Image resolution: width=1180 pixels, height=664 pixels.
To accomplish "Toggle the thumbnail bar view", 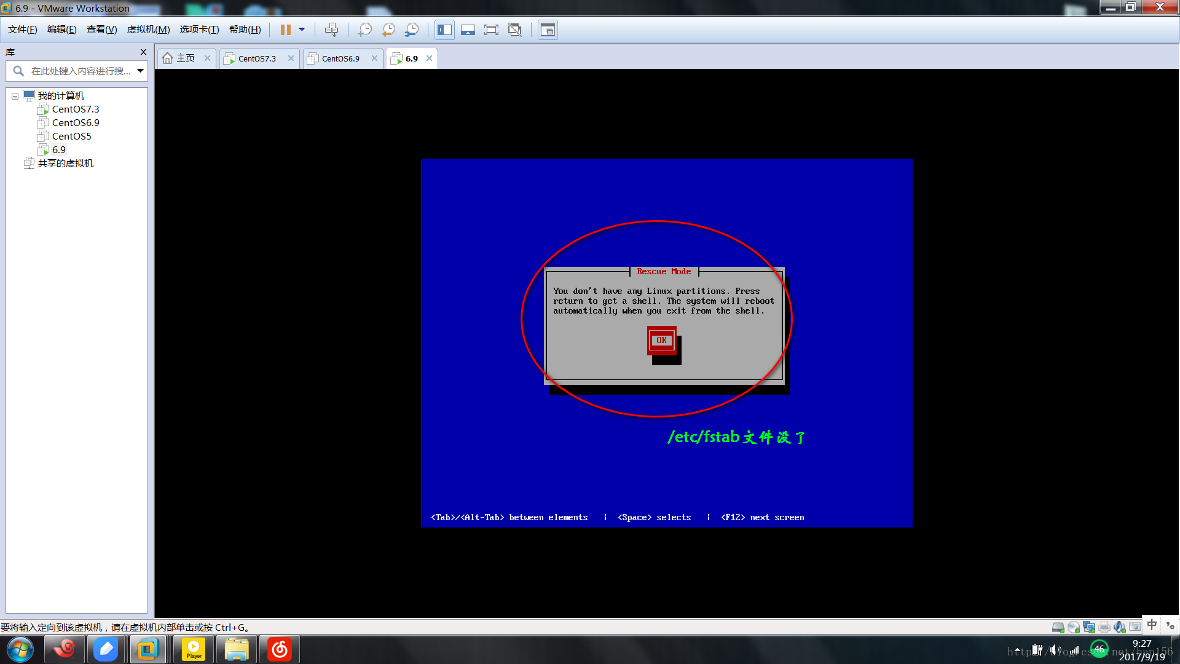I will point(468,30).
